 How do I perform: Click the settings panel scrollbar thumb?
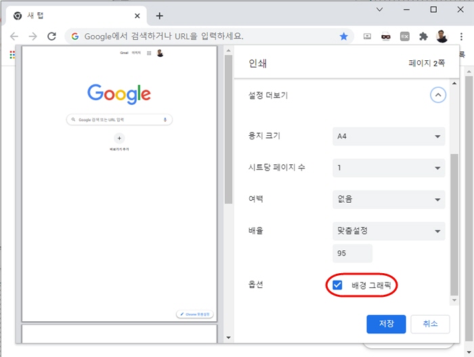[x=454, y=224]
